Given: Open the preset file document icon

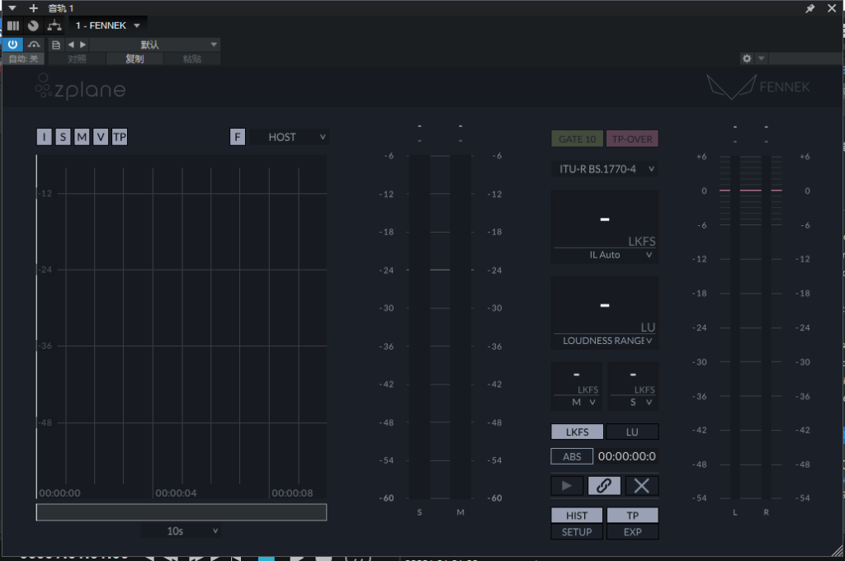Looking at the screenshot, I should (x=56, y=45).
